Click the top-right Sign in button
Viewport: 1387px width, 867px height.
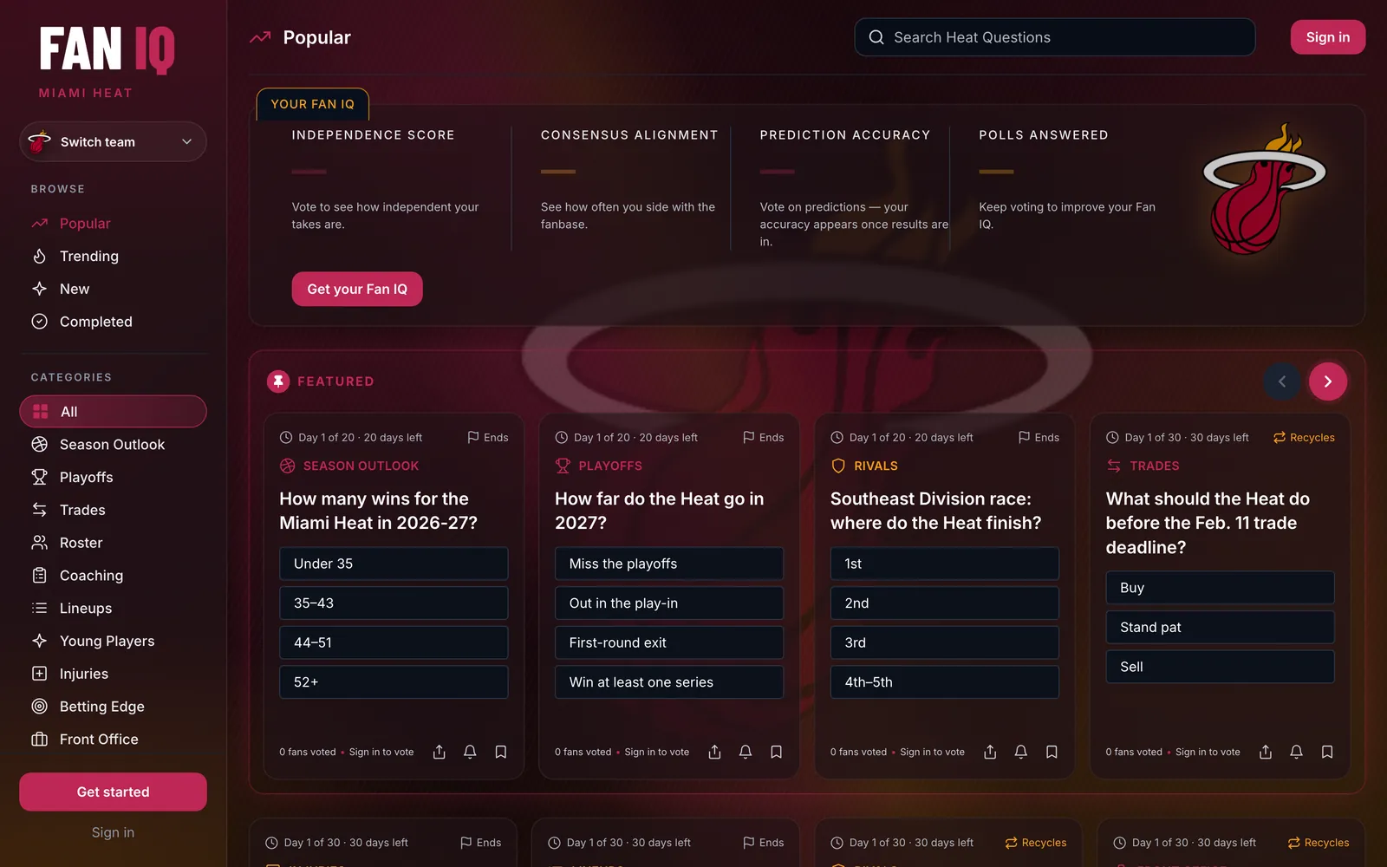[1328, 37]
